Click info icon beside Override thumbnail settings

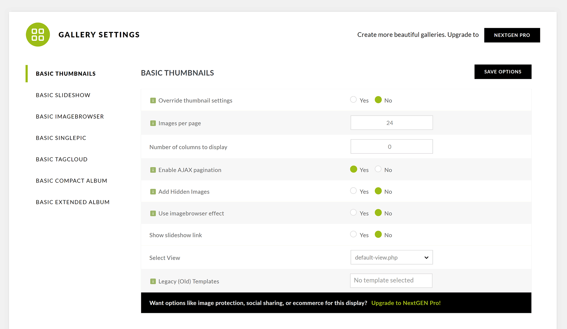coord(153,101)
